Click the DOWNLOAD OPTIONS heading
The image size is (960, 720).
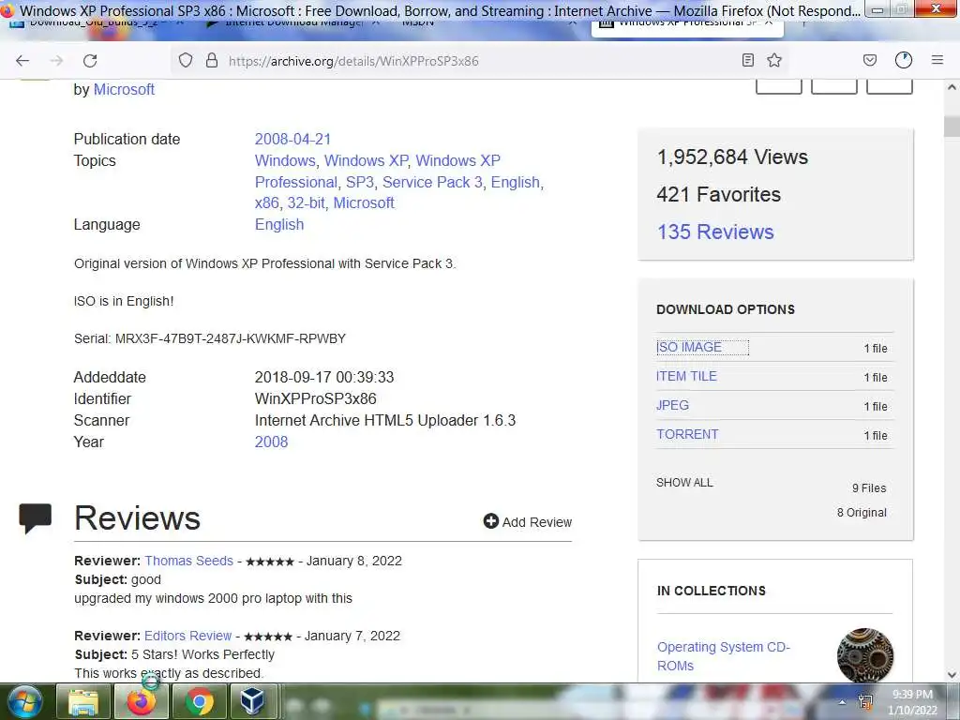726,309
